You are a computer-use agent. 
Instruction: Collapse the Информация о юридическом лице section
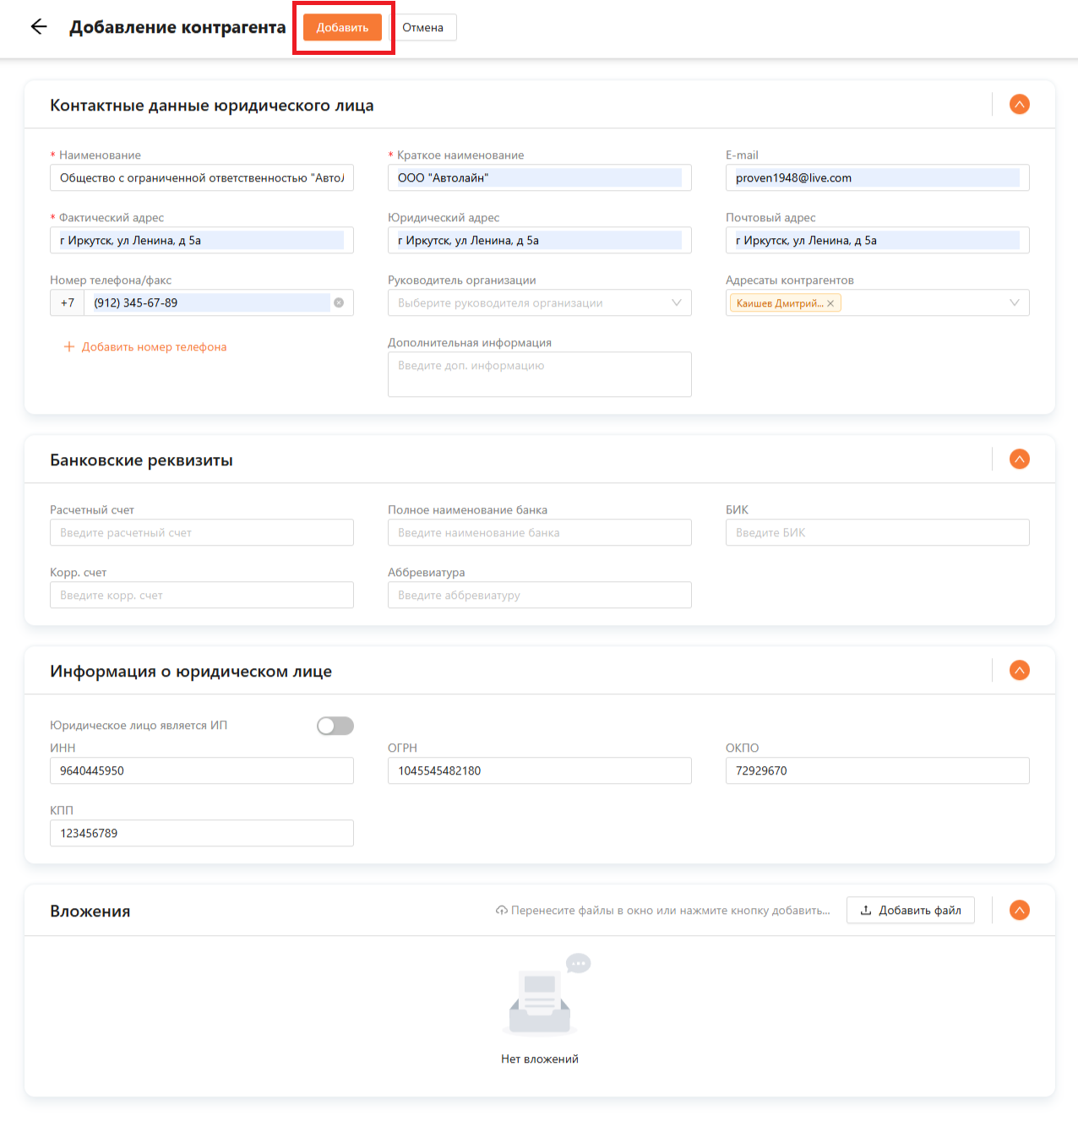pyautogui.click(x=1020, y=671)
